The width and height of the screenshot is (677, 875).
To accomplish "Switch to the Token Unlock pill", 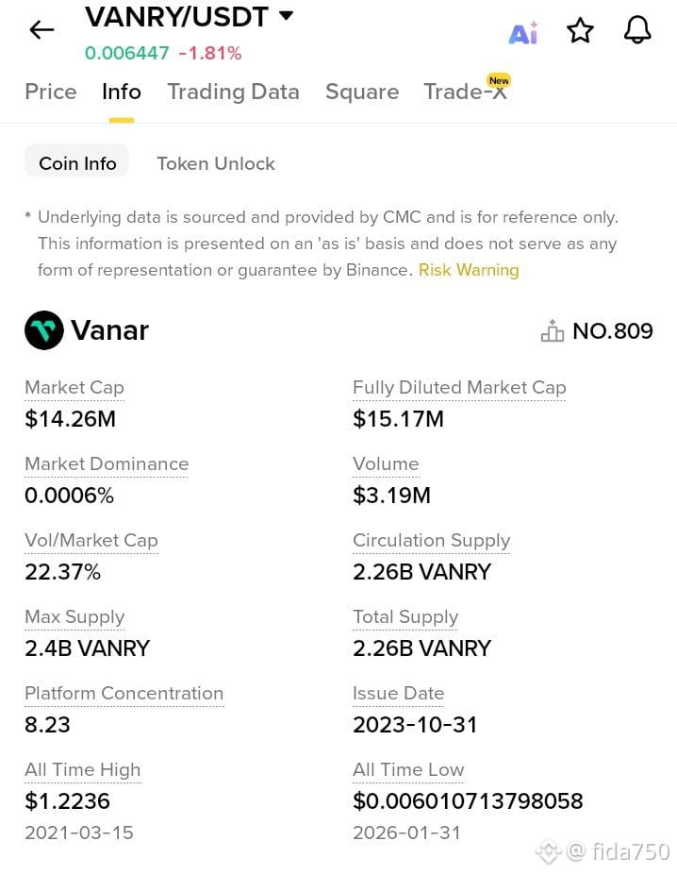I will coord(216,163).
